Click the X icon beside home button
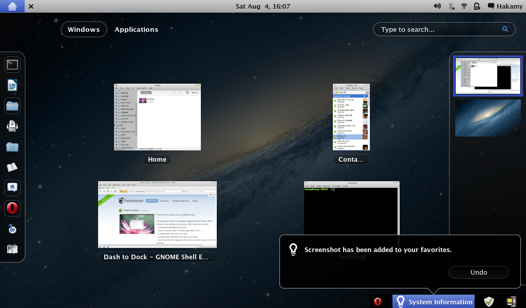 click(31, 6)
